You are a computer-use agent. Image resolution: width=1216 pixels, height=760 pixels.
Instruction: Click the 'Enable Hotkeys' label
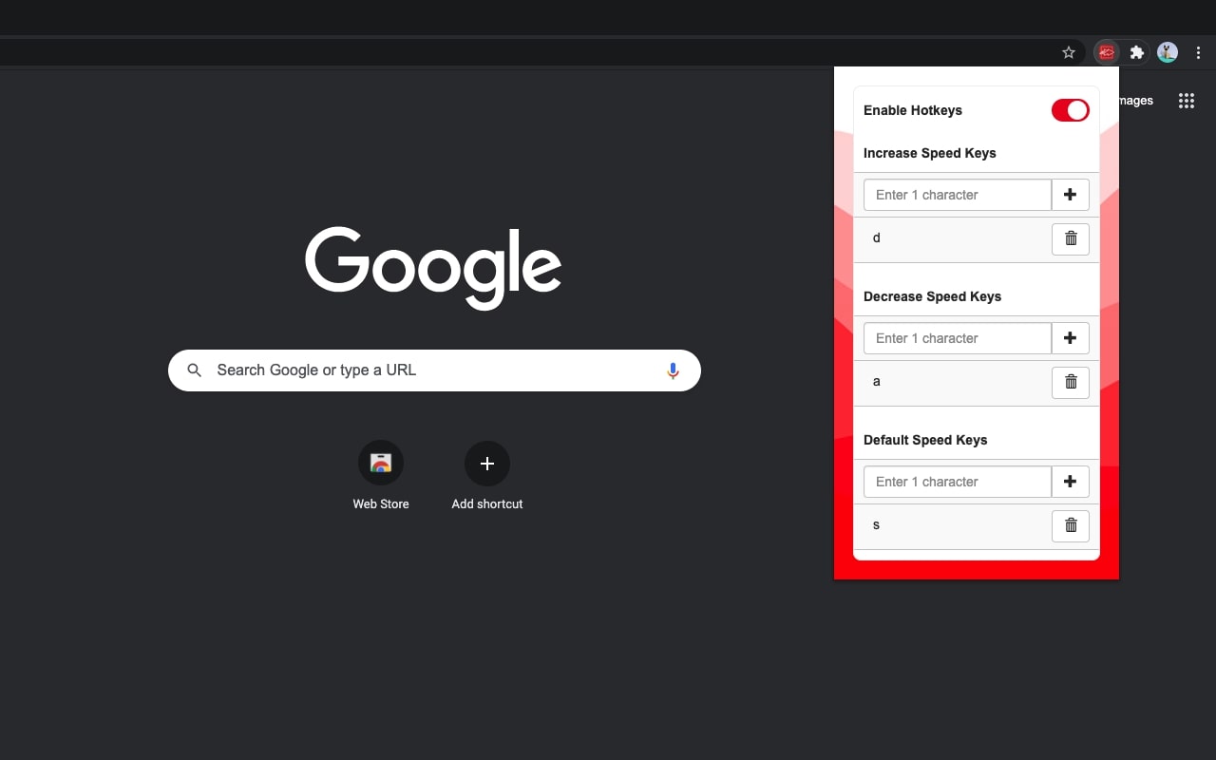click(913, 110)
